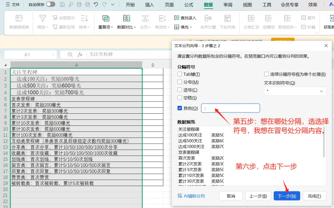Close the 文本分列向导 dialog

pyautogui.click(x=326, y=45)
